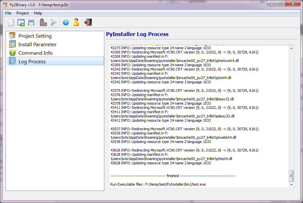
Task: Exit application using the door arrow icon
Action: (88, 22)
